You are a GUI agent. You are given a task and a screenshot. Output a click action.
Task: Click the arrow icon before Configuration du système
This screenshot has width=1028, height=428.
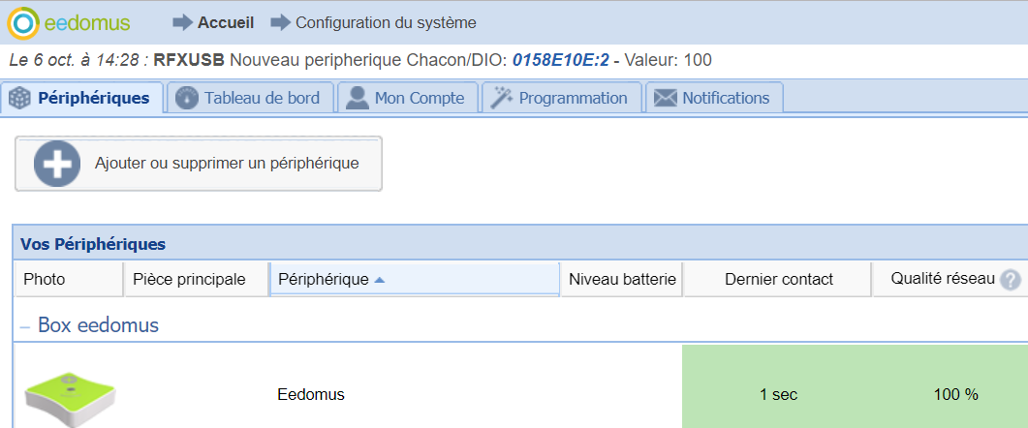pos(281,23)
